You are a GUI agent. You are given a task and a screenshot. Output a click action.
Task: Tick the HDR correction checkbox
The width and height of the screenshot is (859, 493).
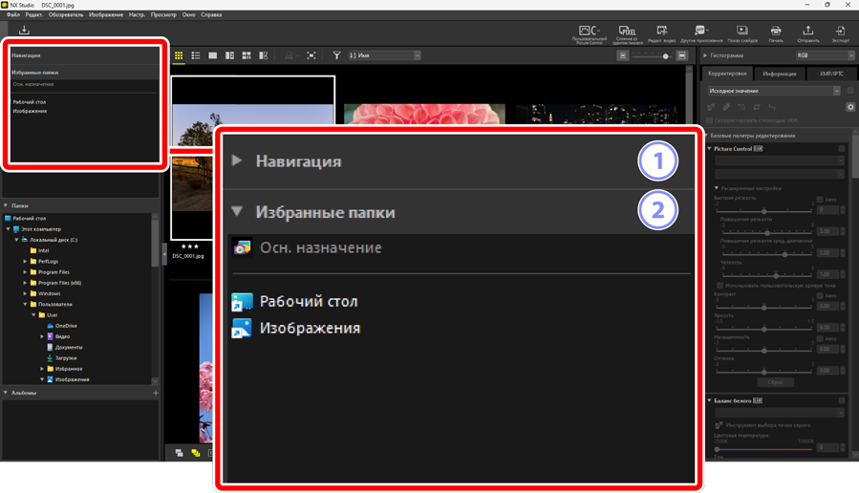coord(712,121)
